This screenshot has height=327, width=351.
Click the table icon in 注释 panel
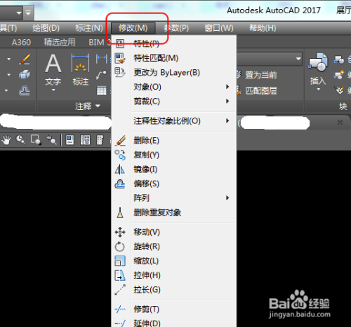tap(102, 90)
